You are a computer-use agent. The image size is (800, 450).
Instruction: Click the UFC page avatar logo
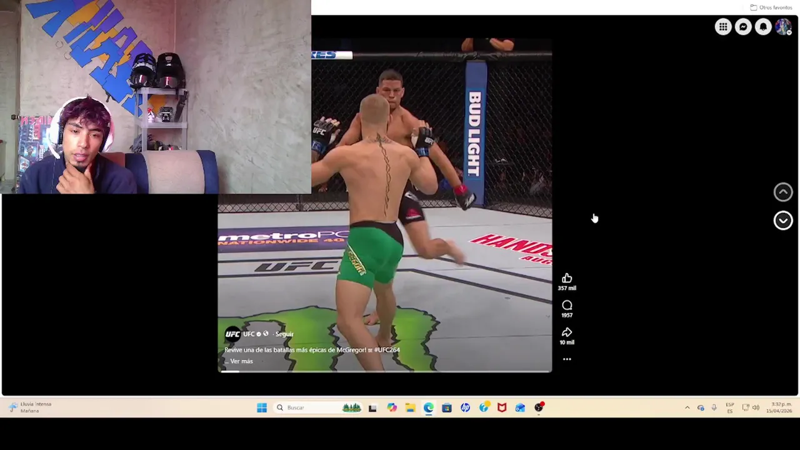[232, 334]
